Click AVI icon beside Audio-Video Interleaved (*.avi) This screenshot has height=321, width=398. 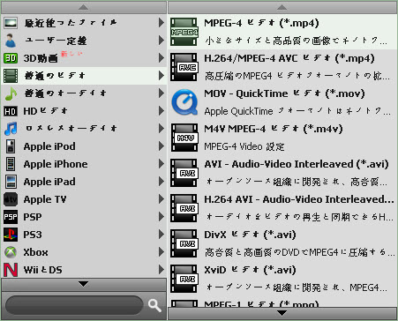184,173
